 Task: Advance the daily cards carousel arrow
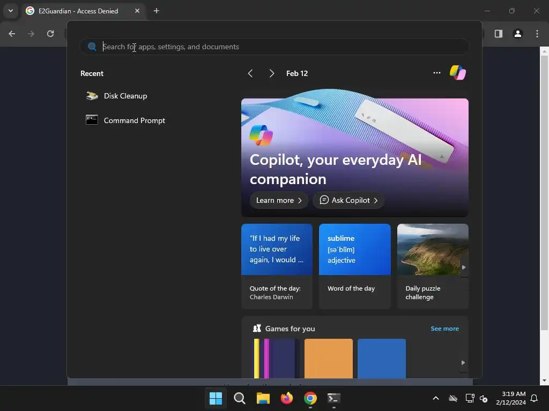[464, 268]
